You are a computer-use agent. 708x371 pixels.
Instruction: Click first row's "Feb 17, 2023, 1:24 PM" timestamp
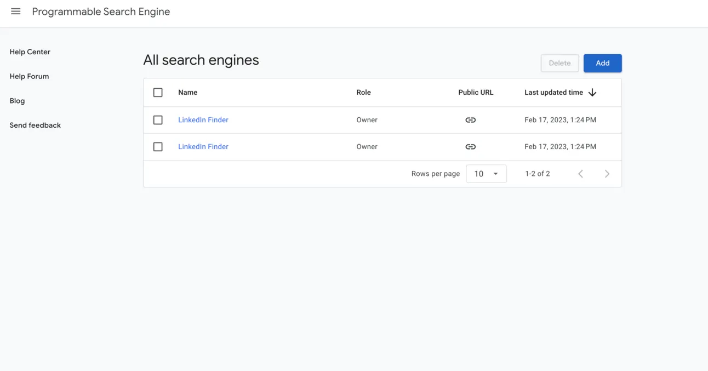tap(560, 120)
